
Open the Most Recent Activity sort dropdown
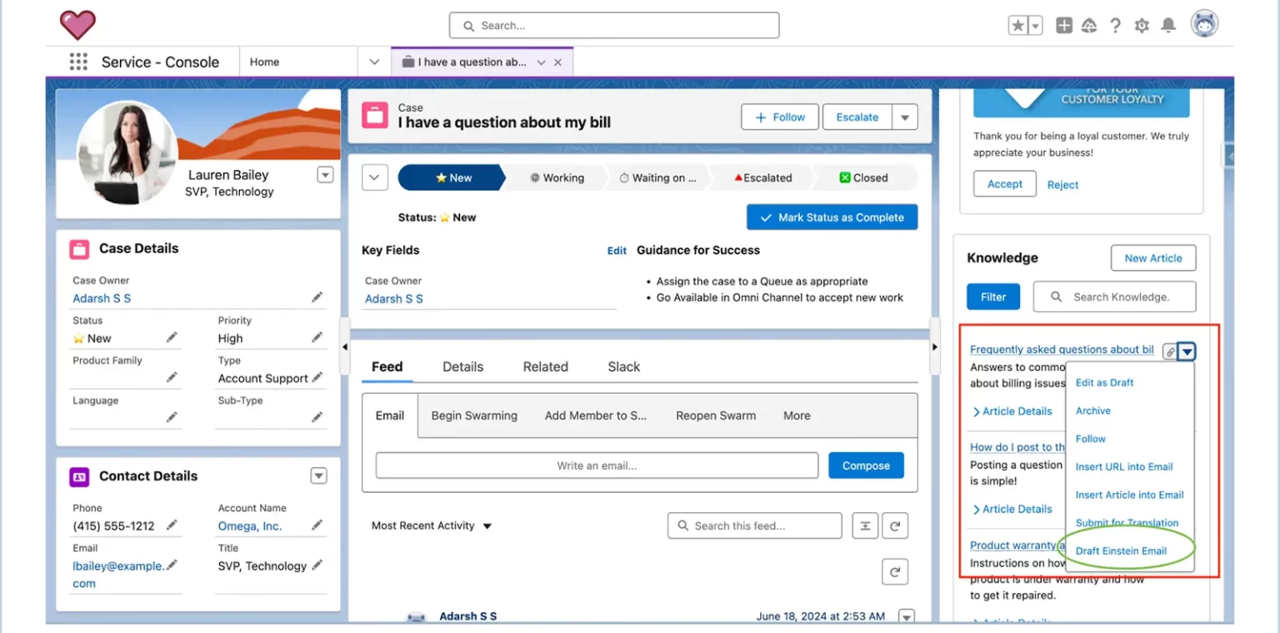click(432, 526)
